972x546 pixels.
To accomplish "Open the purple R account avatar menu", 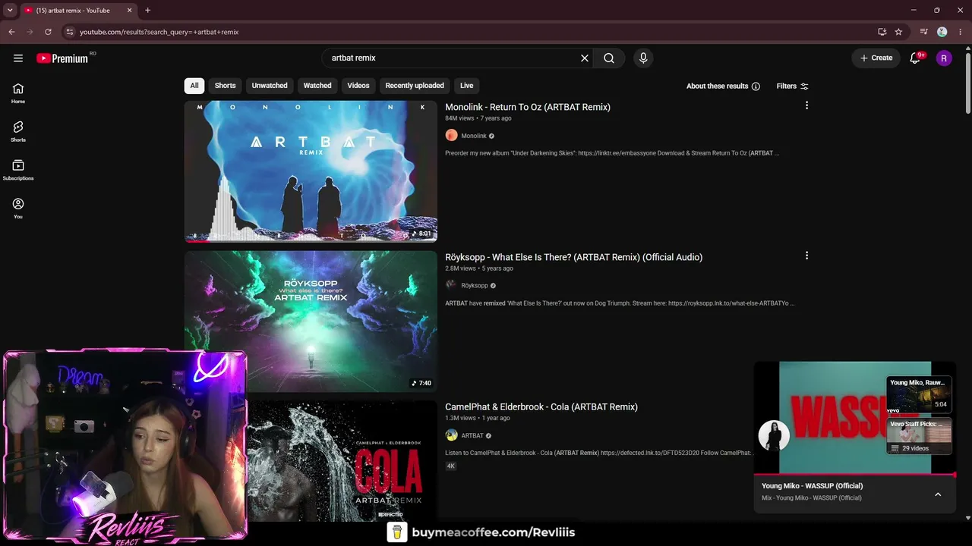I will (x=944, y=58).
